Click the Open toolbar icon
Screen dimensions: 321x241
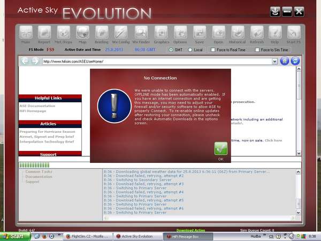click(x=218, y=32)
